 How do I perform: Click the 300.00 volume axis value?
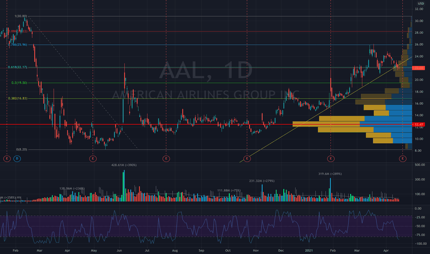pos(420,180)
